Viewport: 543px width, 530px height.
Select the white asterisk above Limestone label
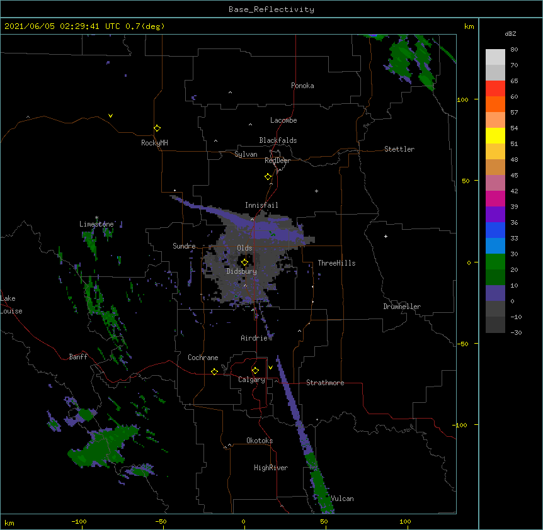96,218
